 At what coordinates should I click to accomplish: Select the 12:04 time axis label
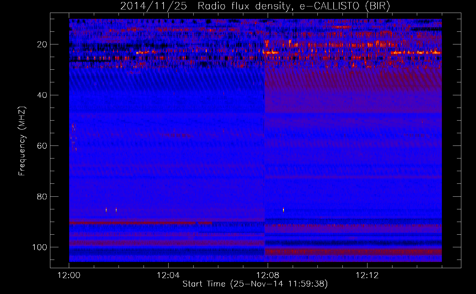pyautogui.click(x=168, y=275)
